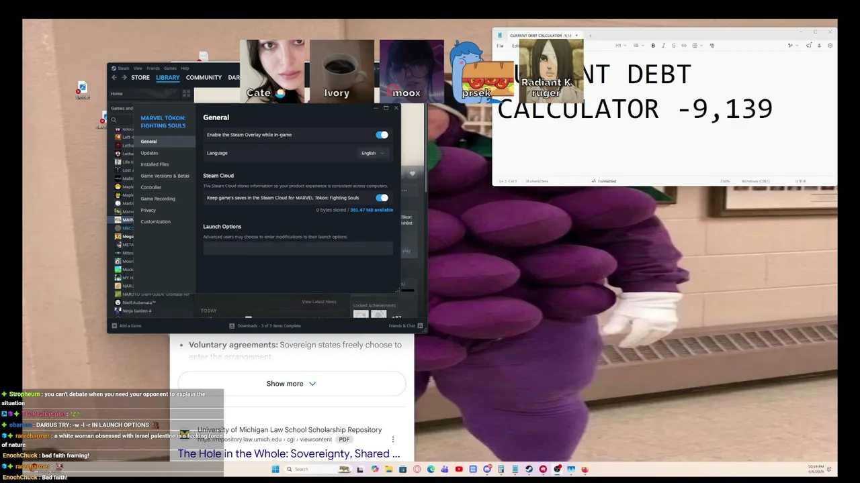The height and width of the screenshot is (483, 860).
Task: Go to the Steam STORE tab
Action: [140, 78]
